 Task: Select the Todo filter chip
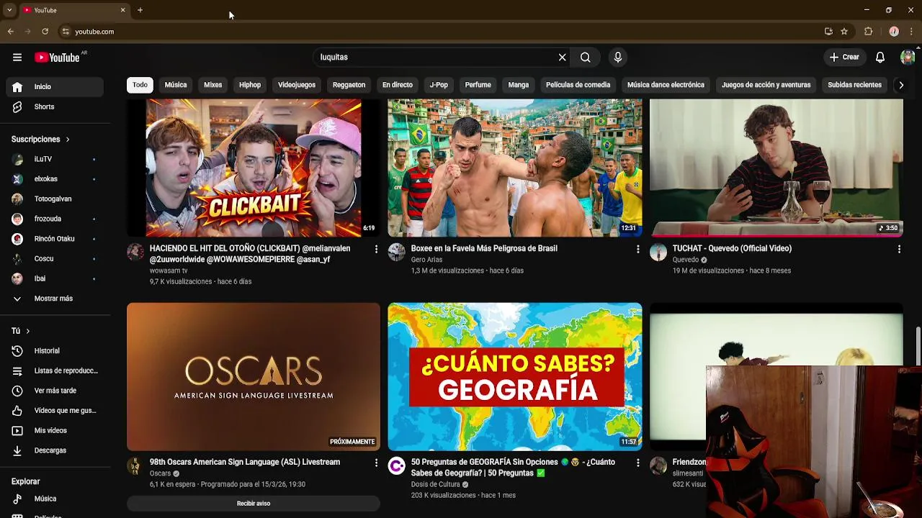140,85
